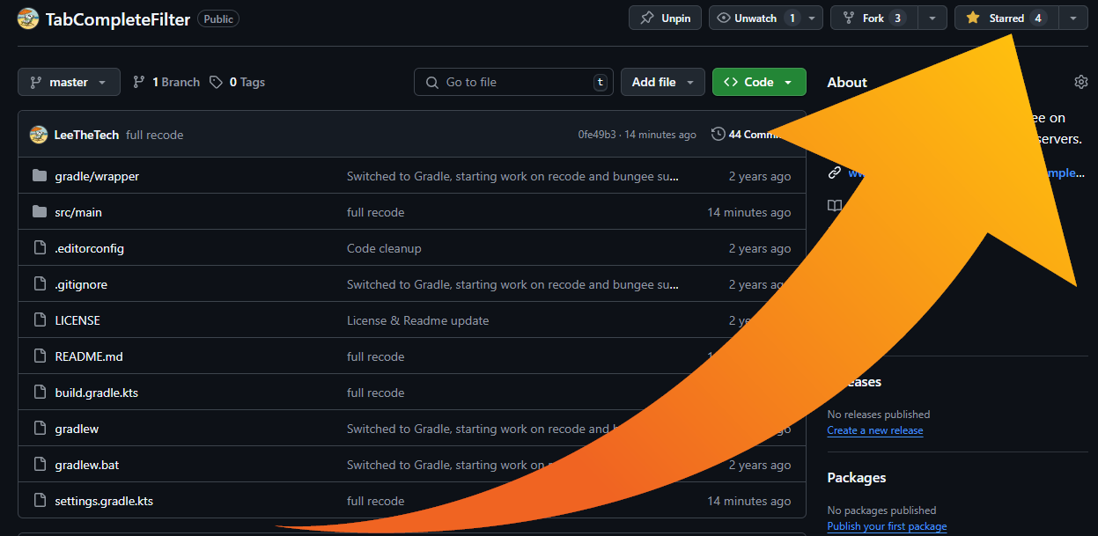Open the "Code cleanup" commit message
The image size is (1098, 536).
[x=384, y=248]
